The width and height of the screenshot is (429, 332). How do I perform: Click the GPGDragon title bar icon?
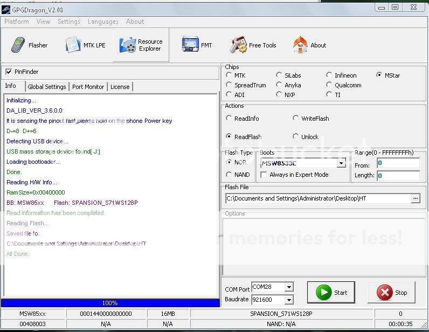point(8,7)
